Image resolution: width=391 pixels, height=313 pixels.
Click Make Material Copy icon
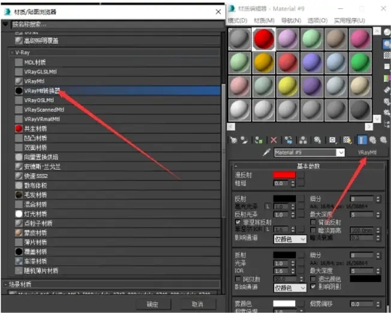pos(289,140)
